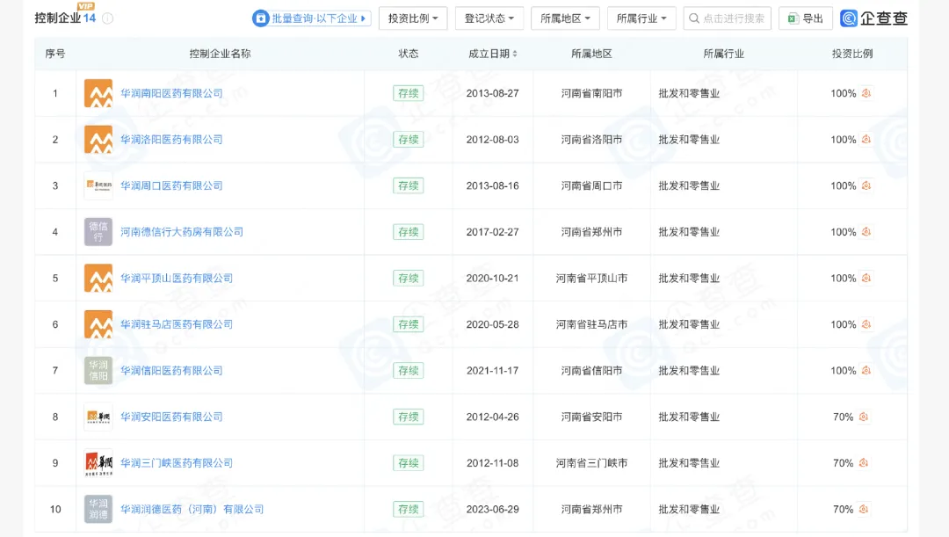The width and height of the screenshot is (949, 537).
Task: Expand the 登记状态 dropdown
Action: point(489,18)
